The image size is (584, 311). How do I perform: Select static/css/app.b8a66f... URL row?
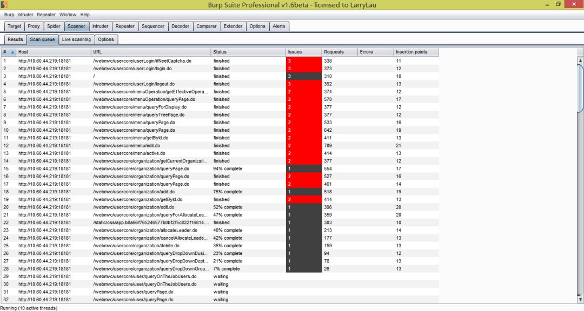[151, 222]
